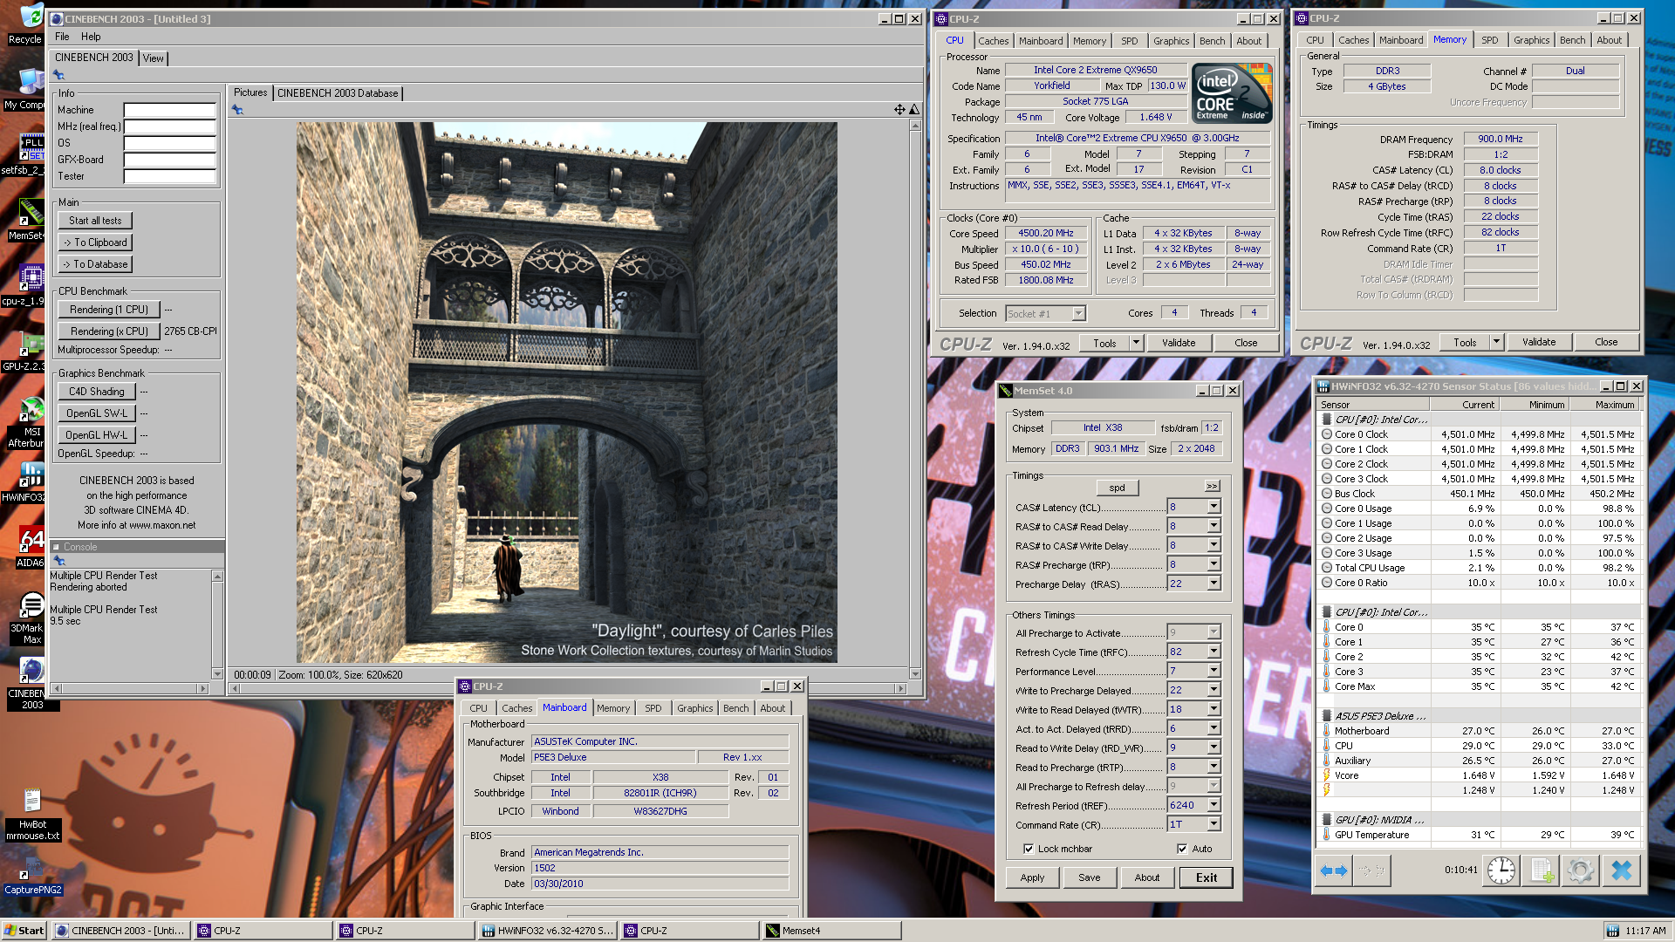Click pin icon in Console panel
Image resolution: width=1675 pixels, height=942 pixels.
click(59, 561)
